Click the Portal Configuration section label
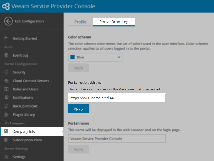 20,64
